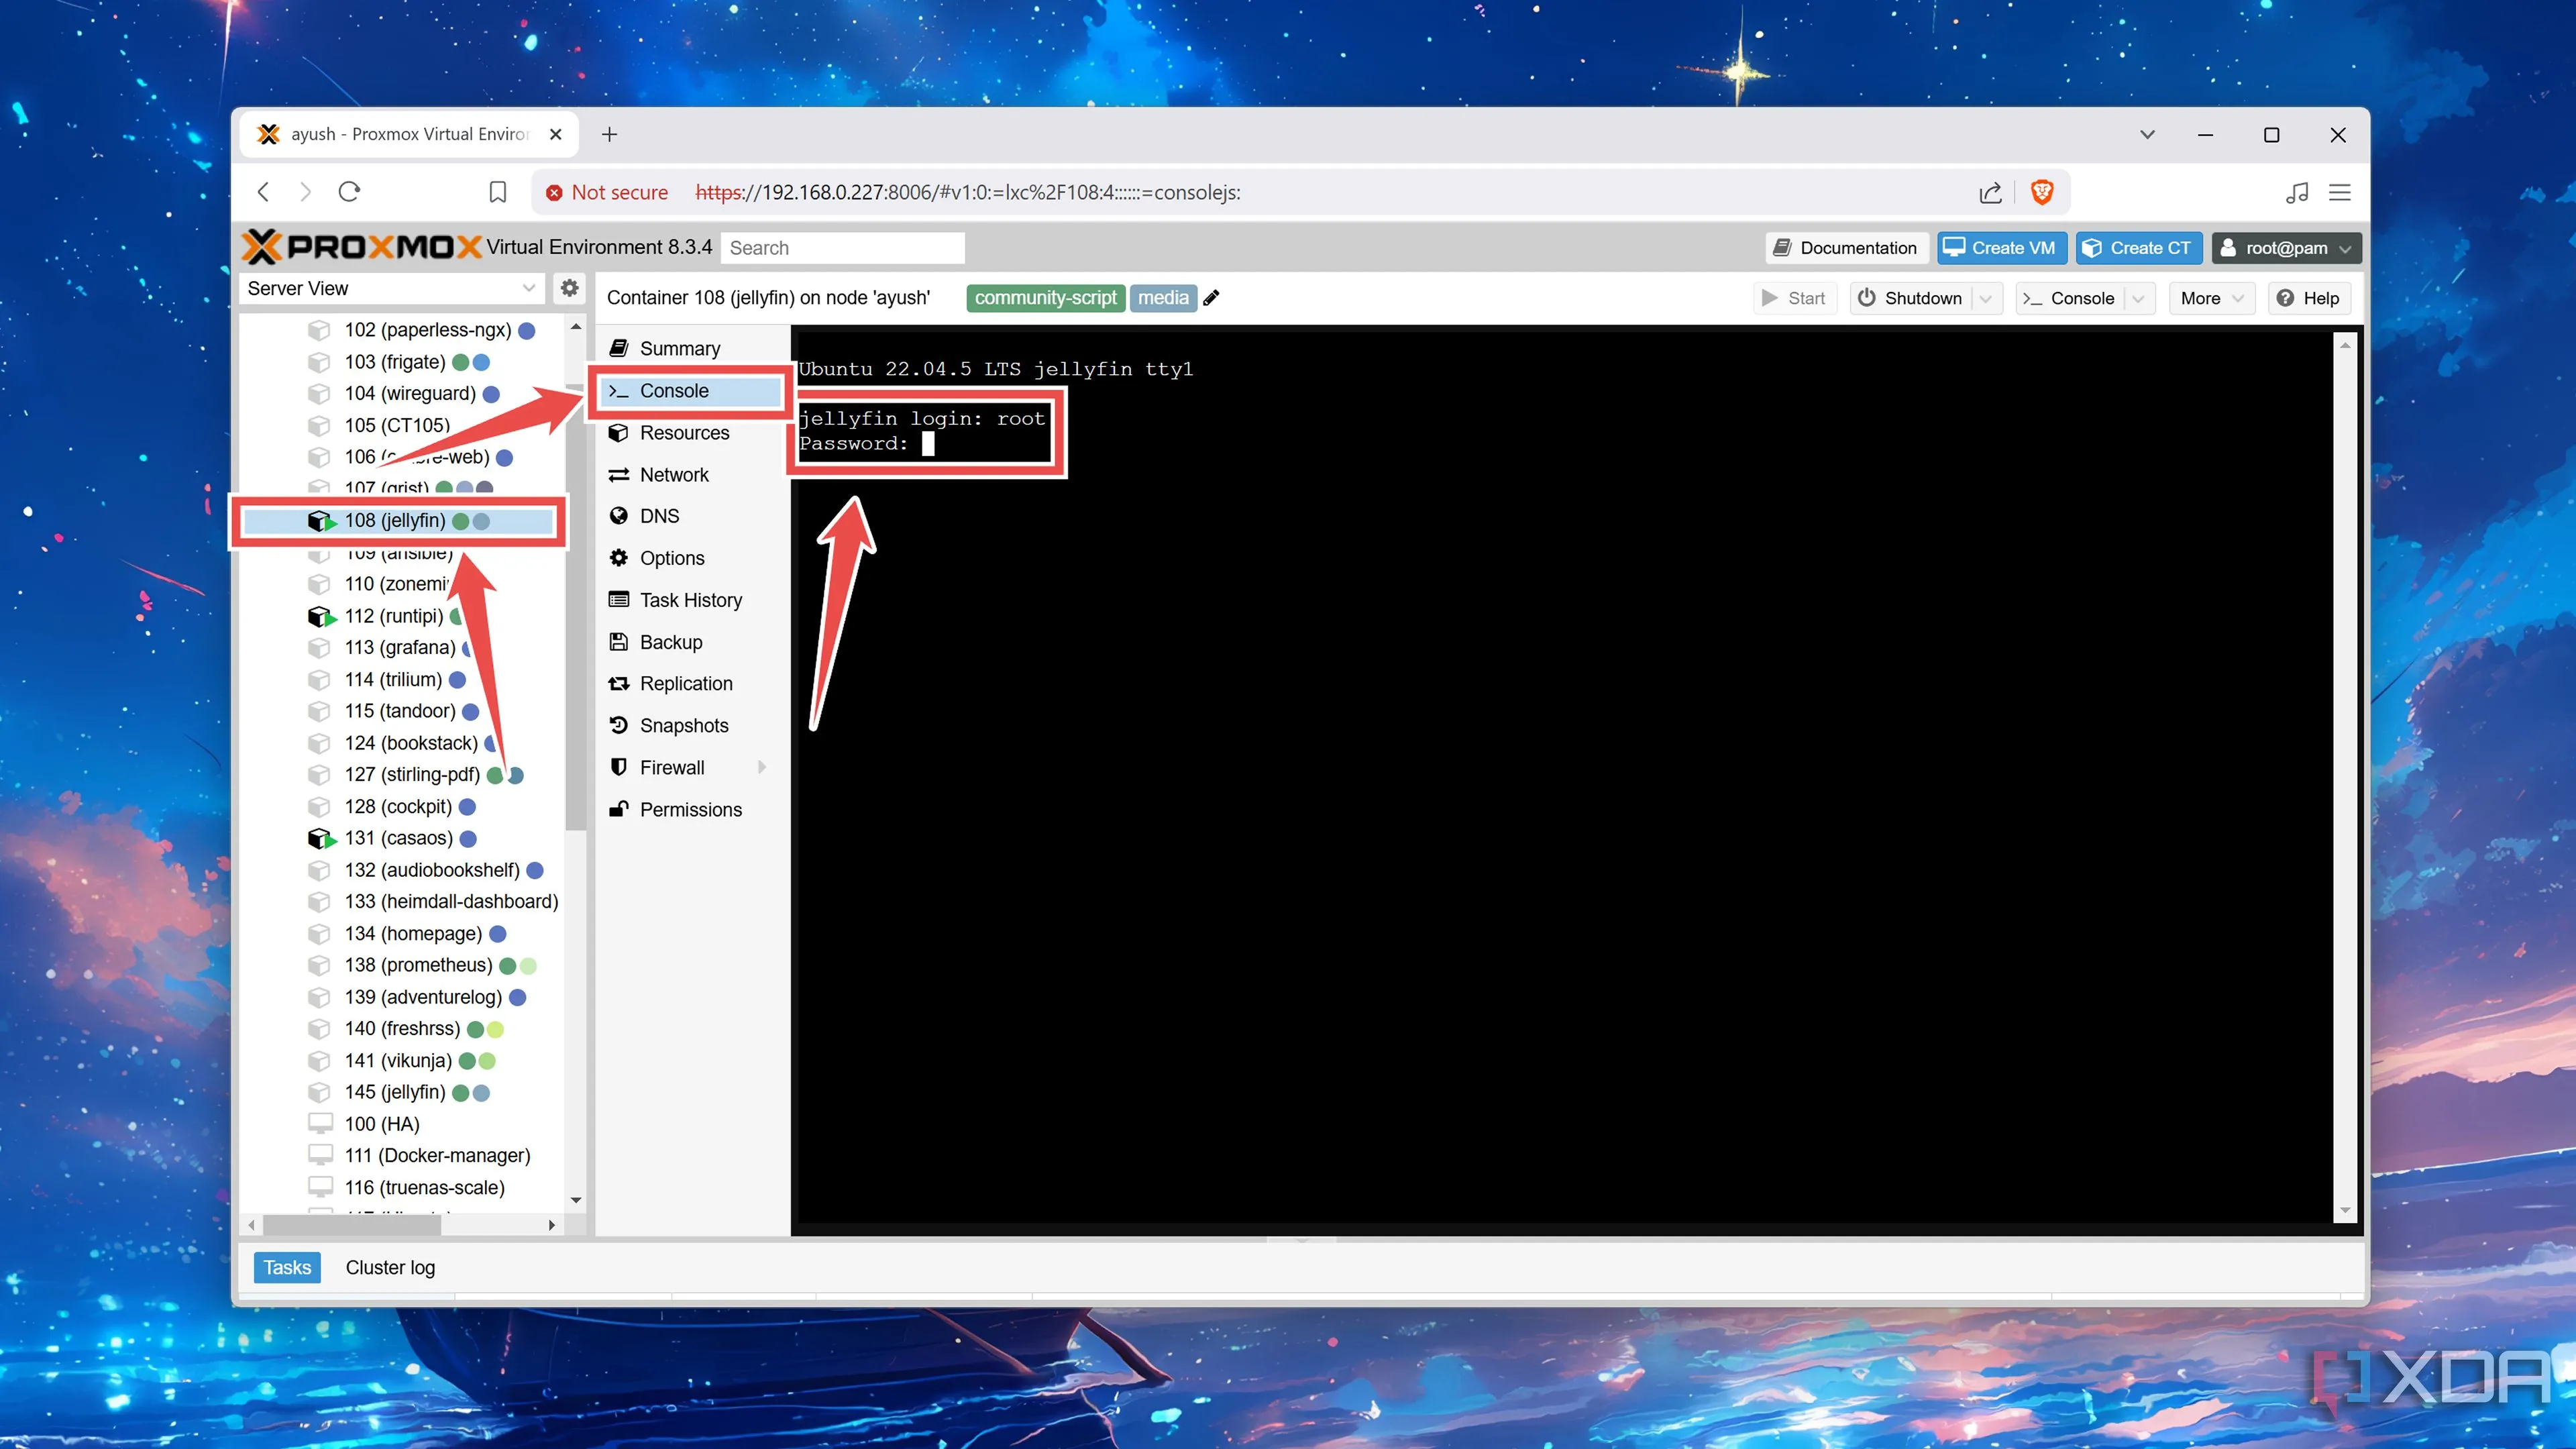Expand the More actions menu
The height and width of the screenshot is (1449, 2576).
[2212, 298]
